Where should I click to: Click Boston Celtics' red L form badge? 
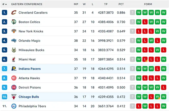tap(145, 22)
